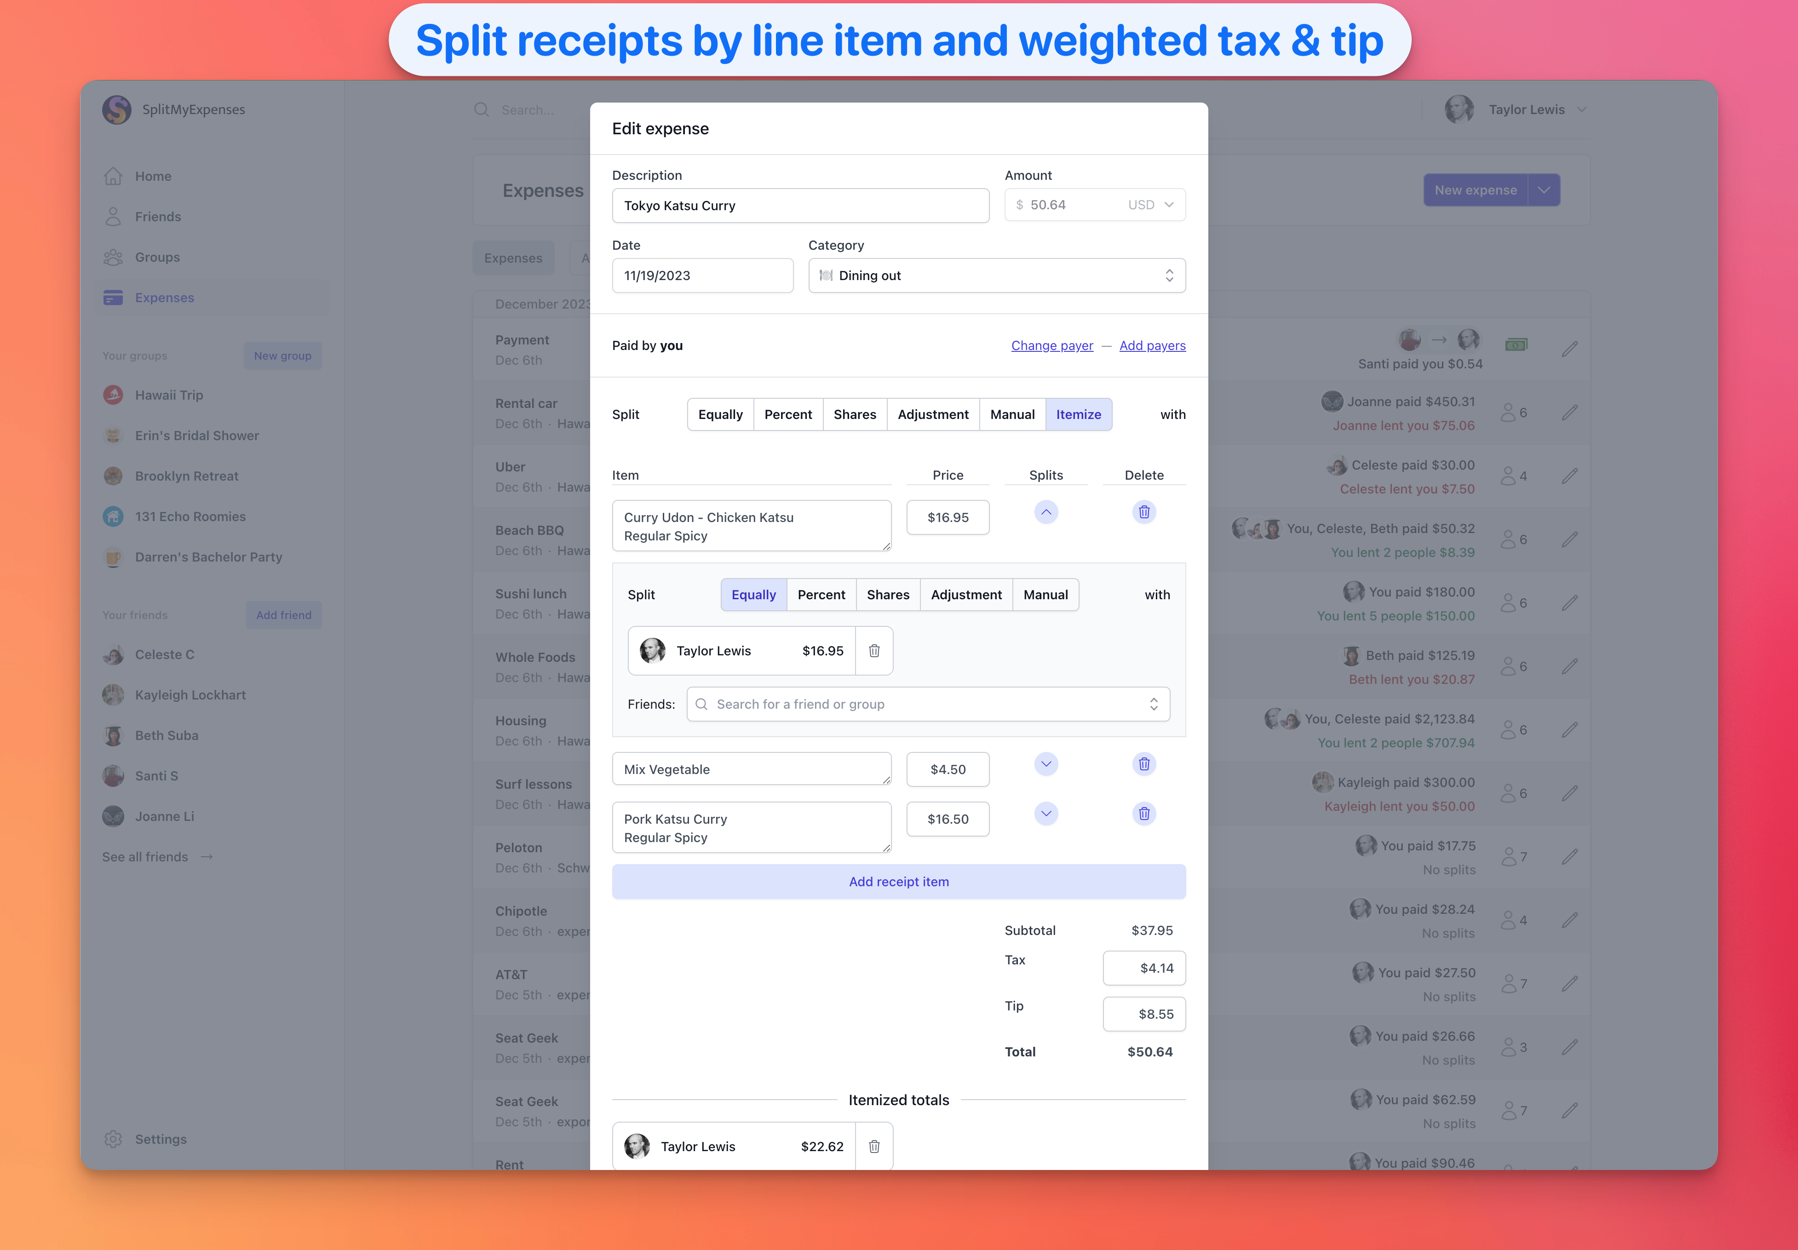The width and height of the screenshot is (1798, 1250).
Task: Click the New expense button
Action: (x=1476, y=190)
